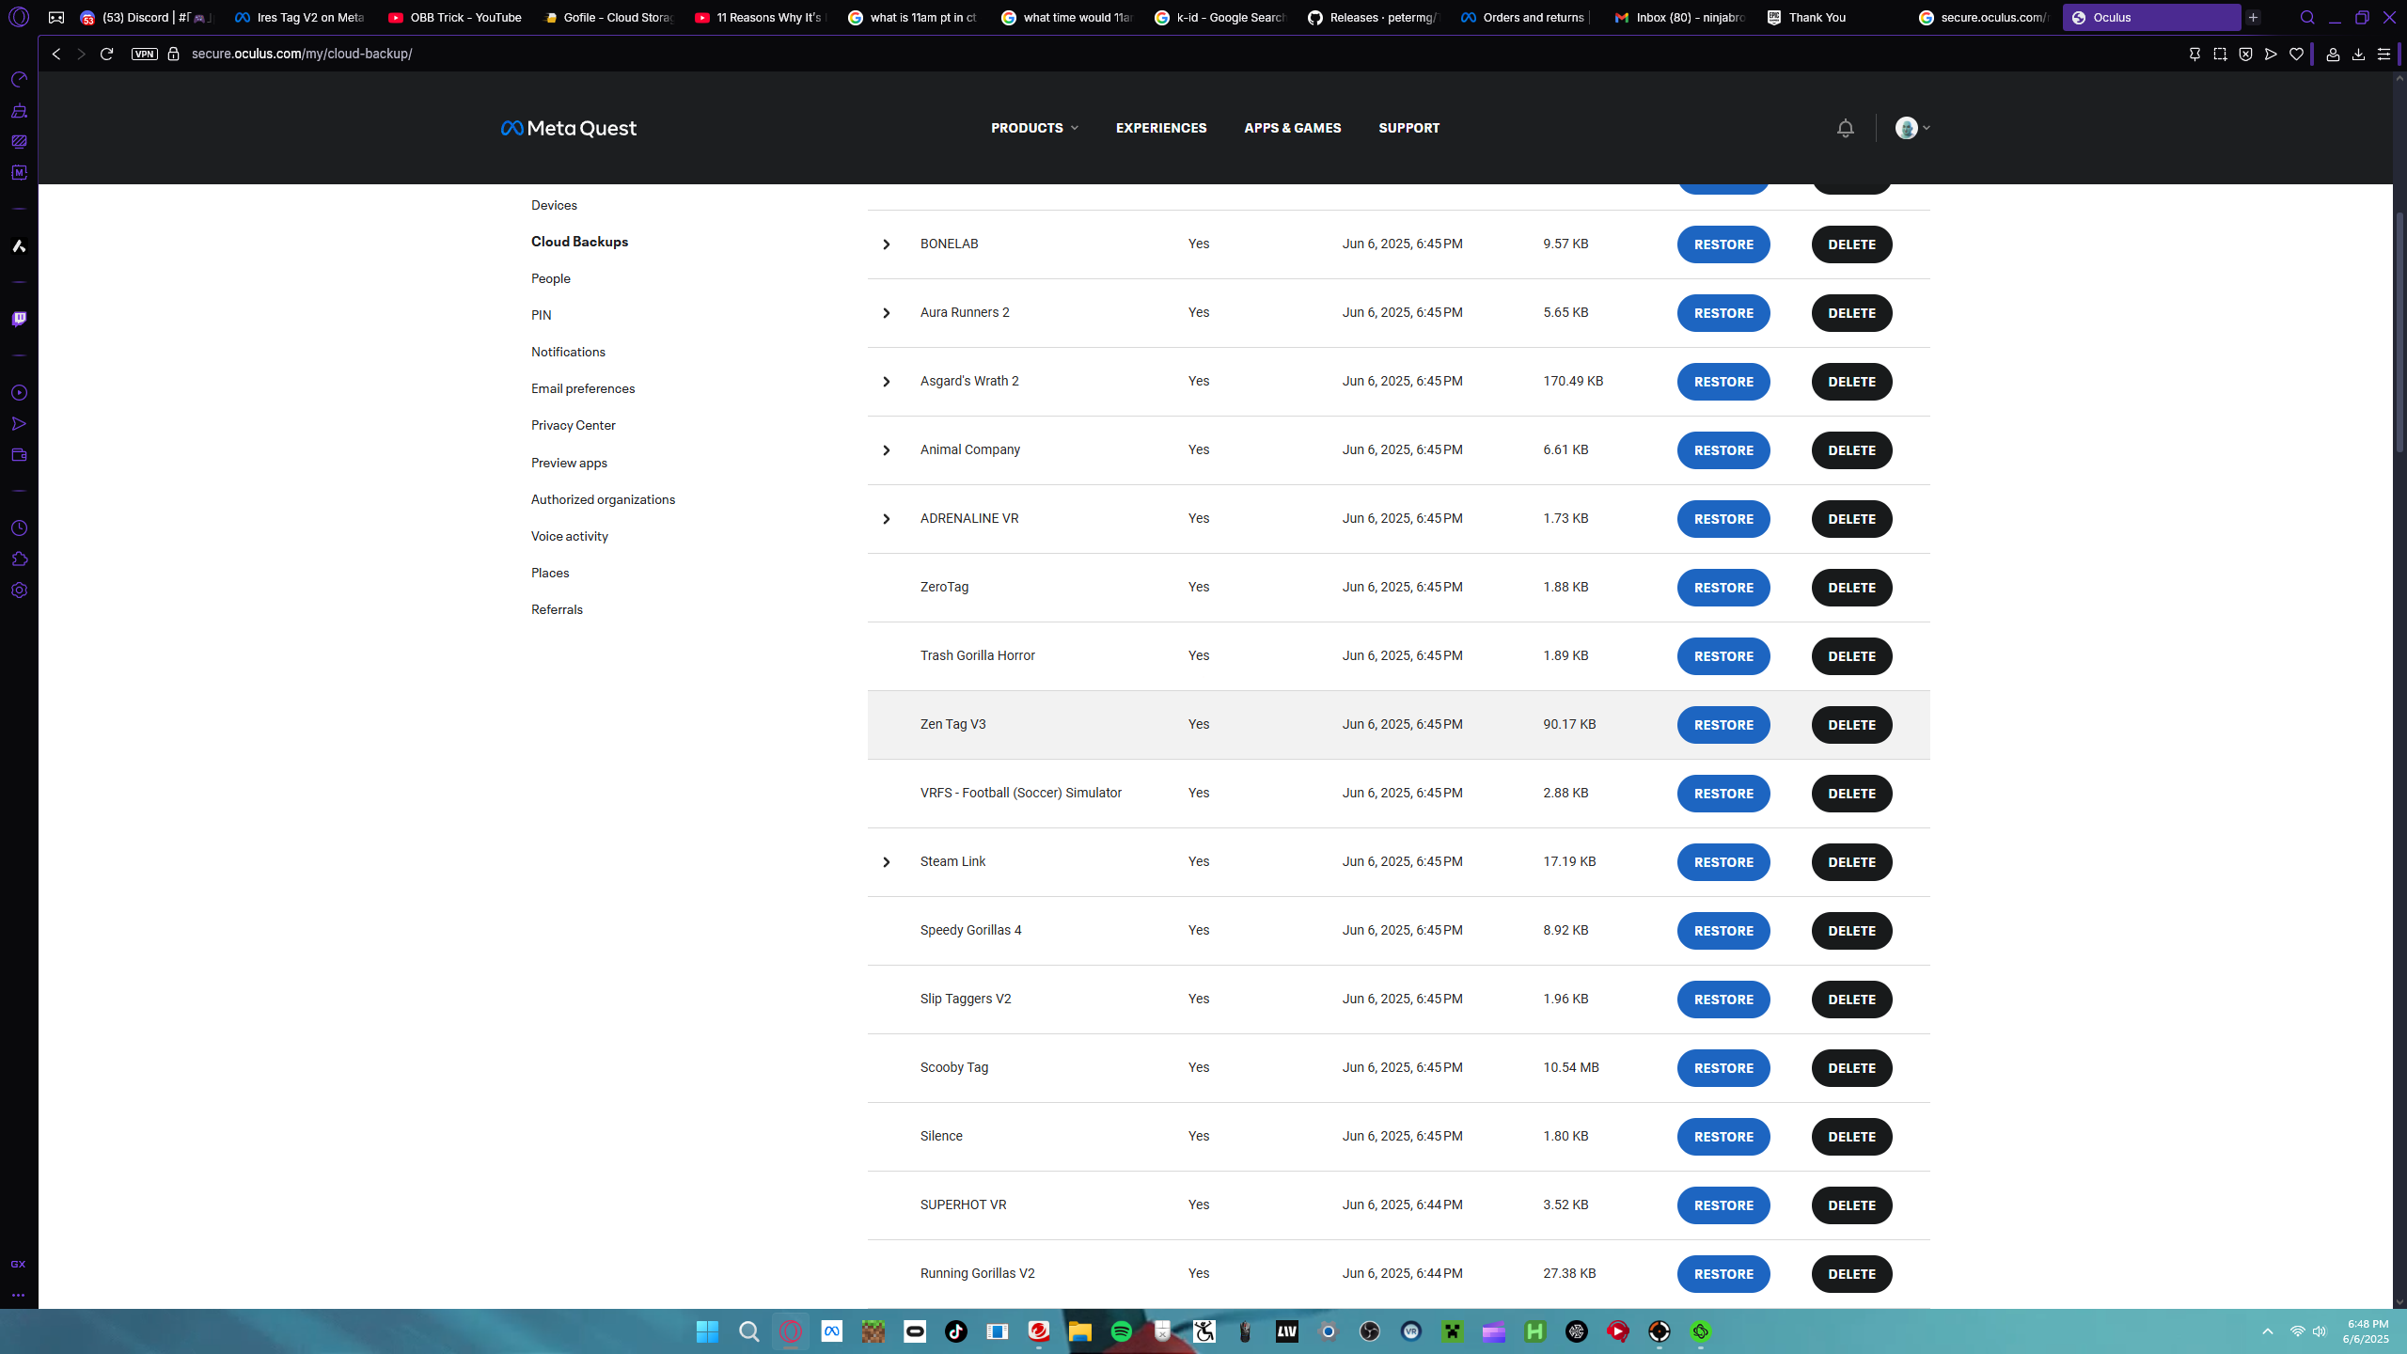The width and height of the screenshot is (2407, 1354).
Task: Delete the SUPERHOT VR backup
Action: coord(1851,1205)
